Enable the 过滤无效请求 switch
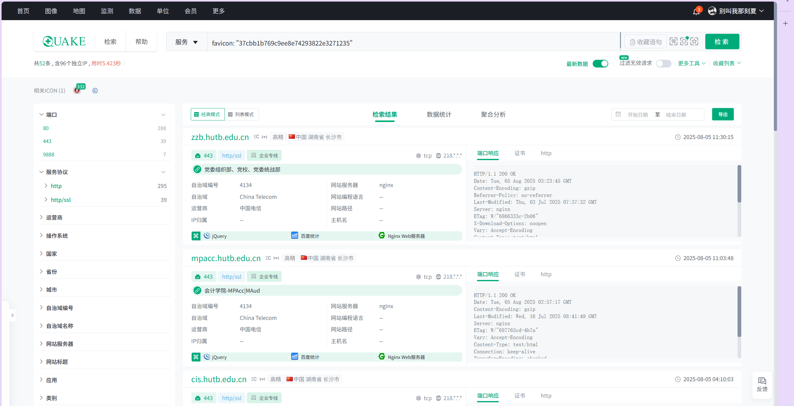This screenshot has height=406, width=794. click(x=663, y=63)
